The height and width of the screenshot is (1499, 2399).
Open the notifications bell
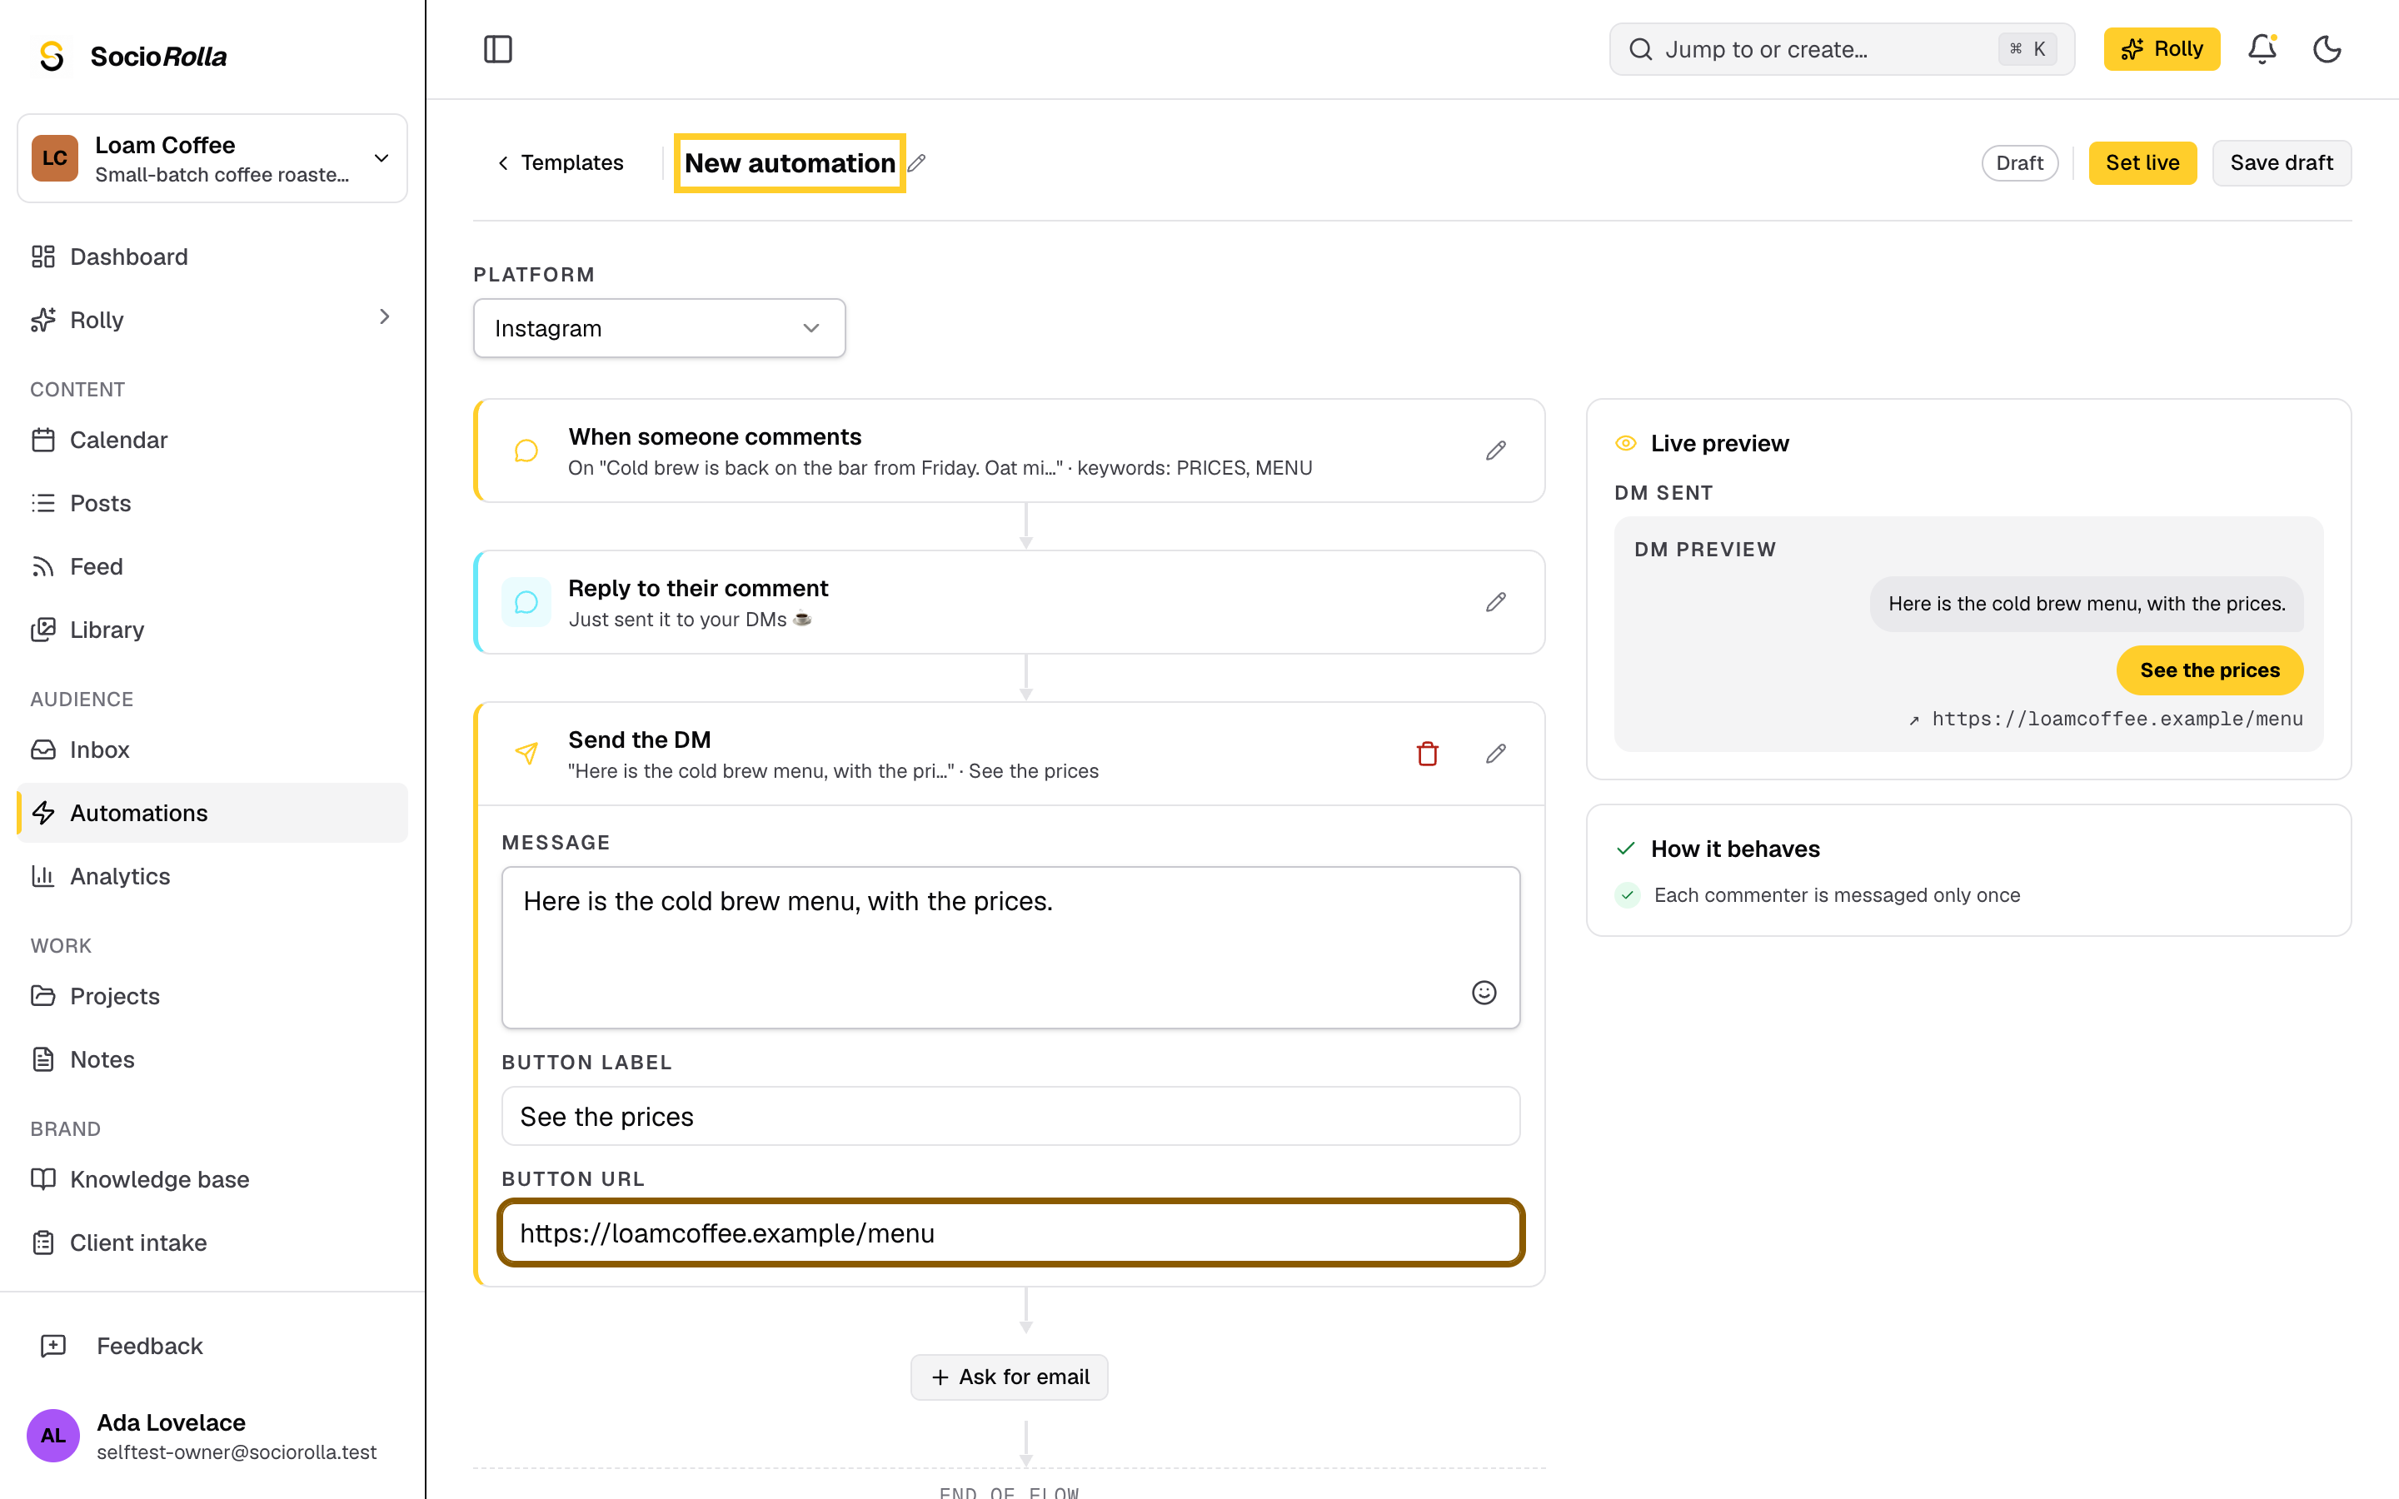pos(2262,48)
